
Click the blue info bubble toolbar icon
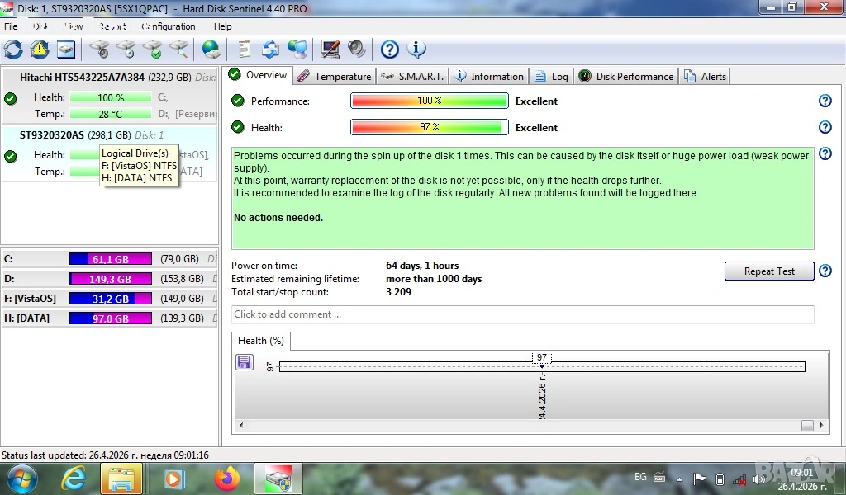pyautogui.click(x=416, y=49)
